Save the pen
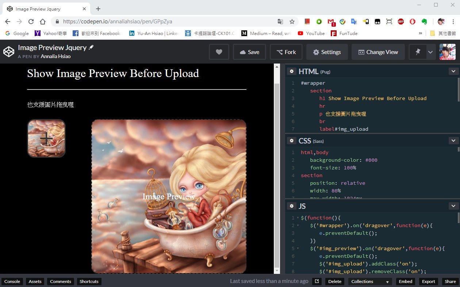 tap(249, 52)
